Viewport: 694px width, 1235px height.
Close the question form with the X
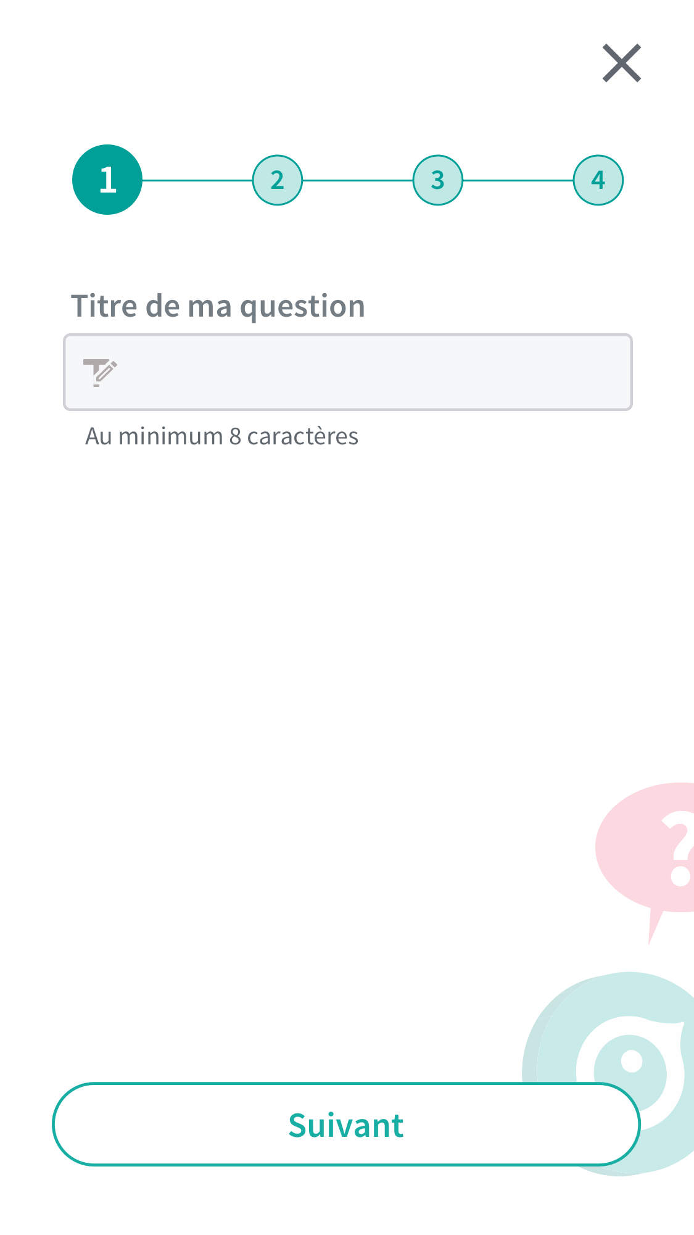point(622,63)
